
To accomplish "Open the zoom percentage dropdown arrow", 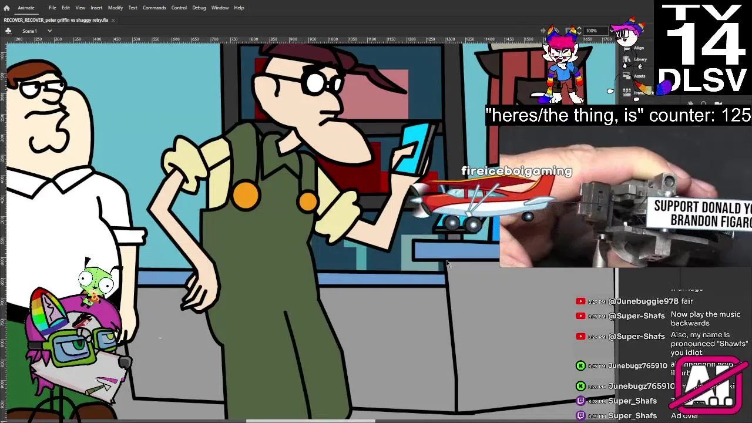I will [611, 31].
